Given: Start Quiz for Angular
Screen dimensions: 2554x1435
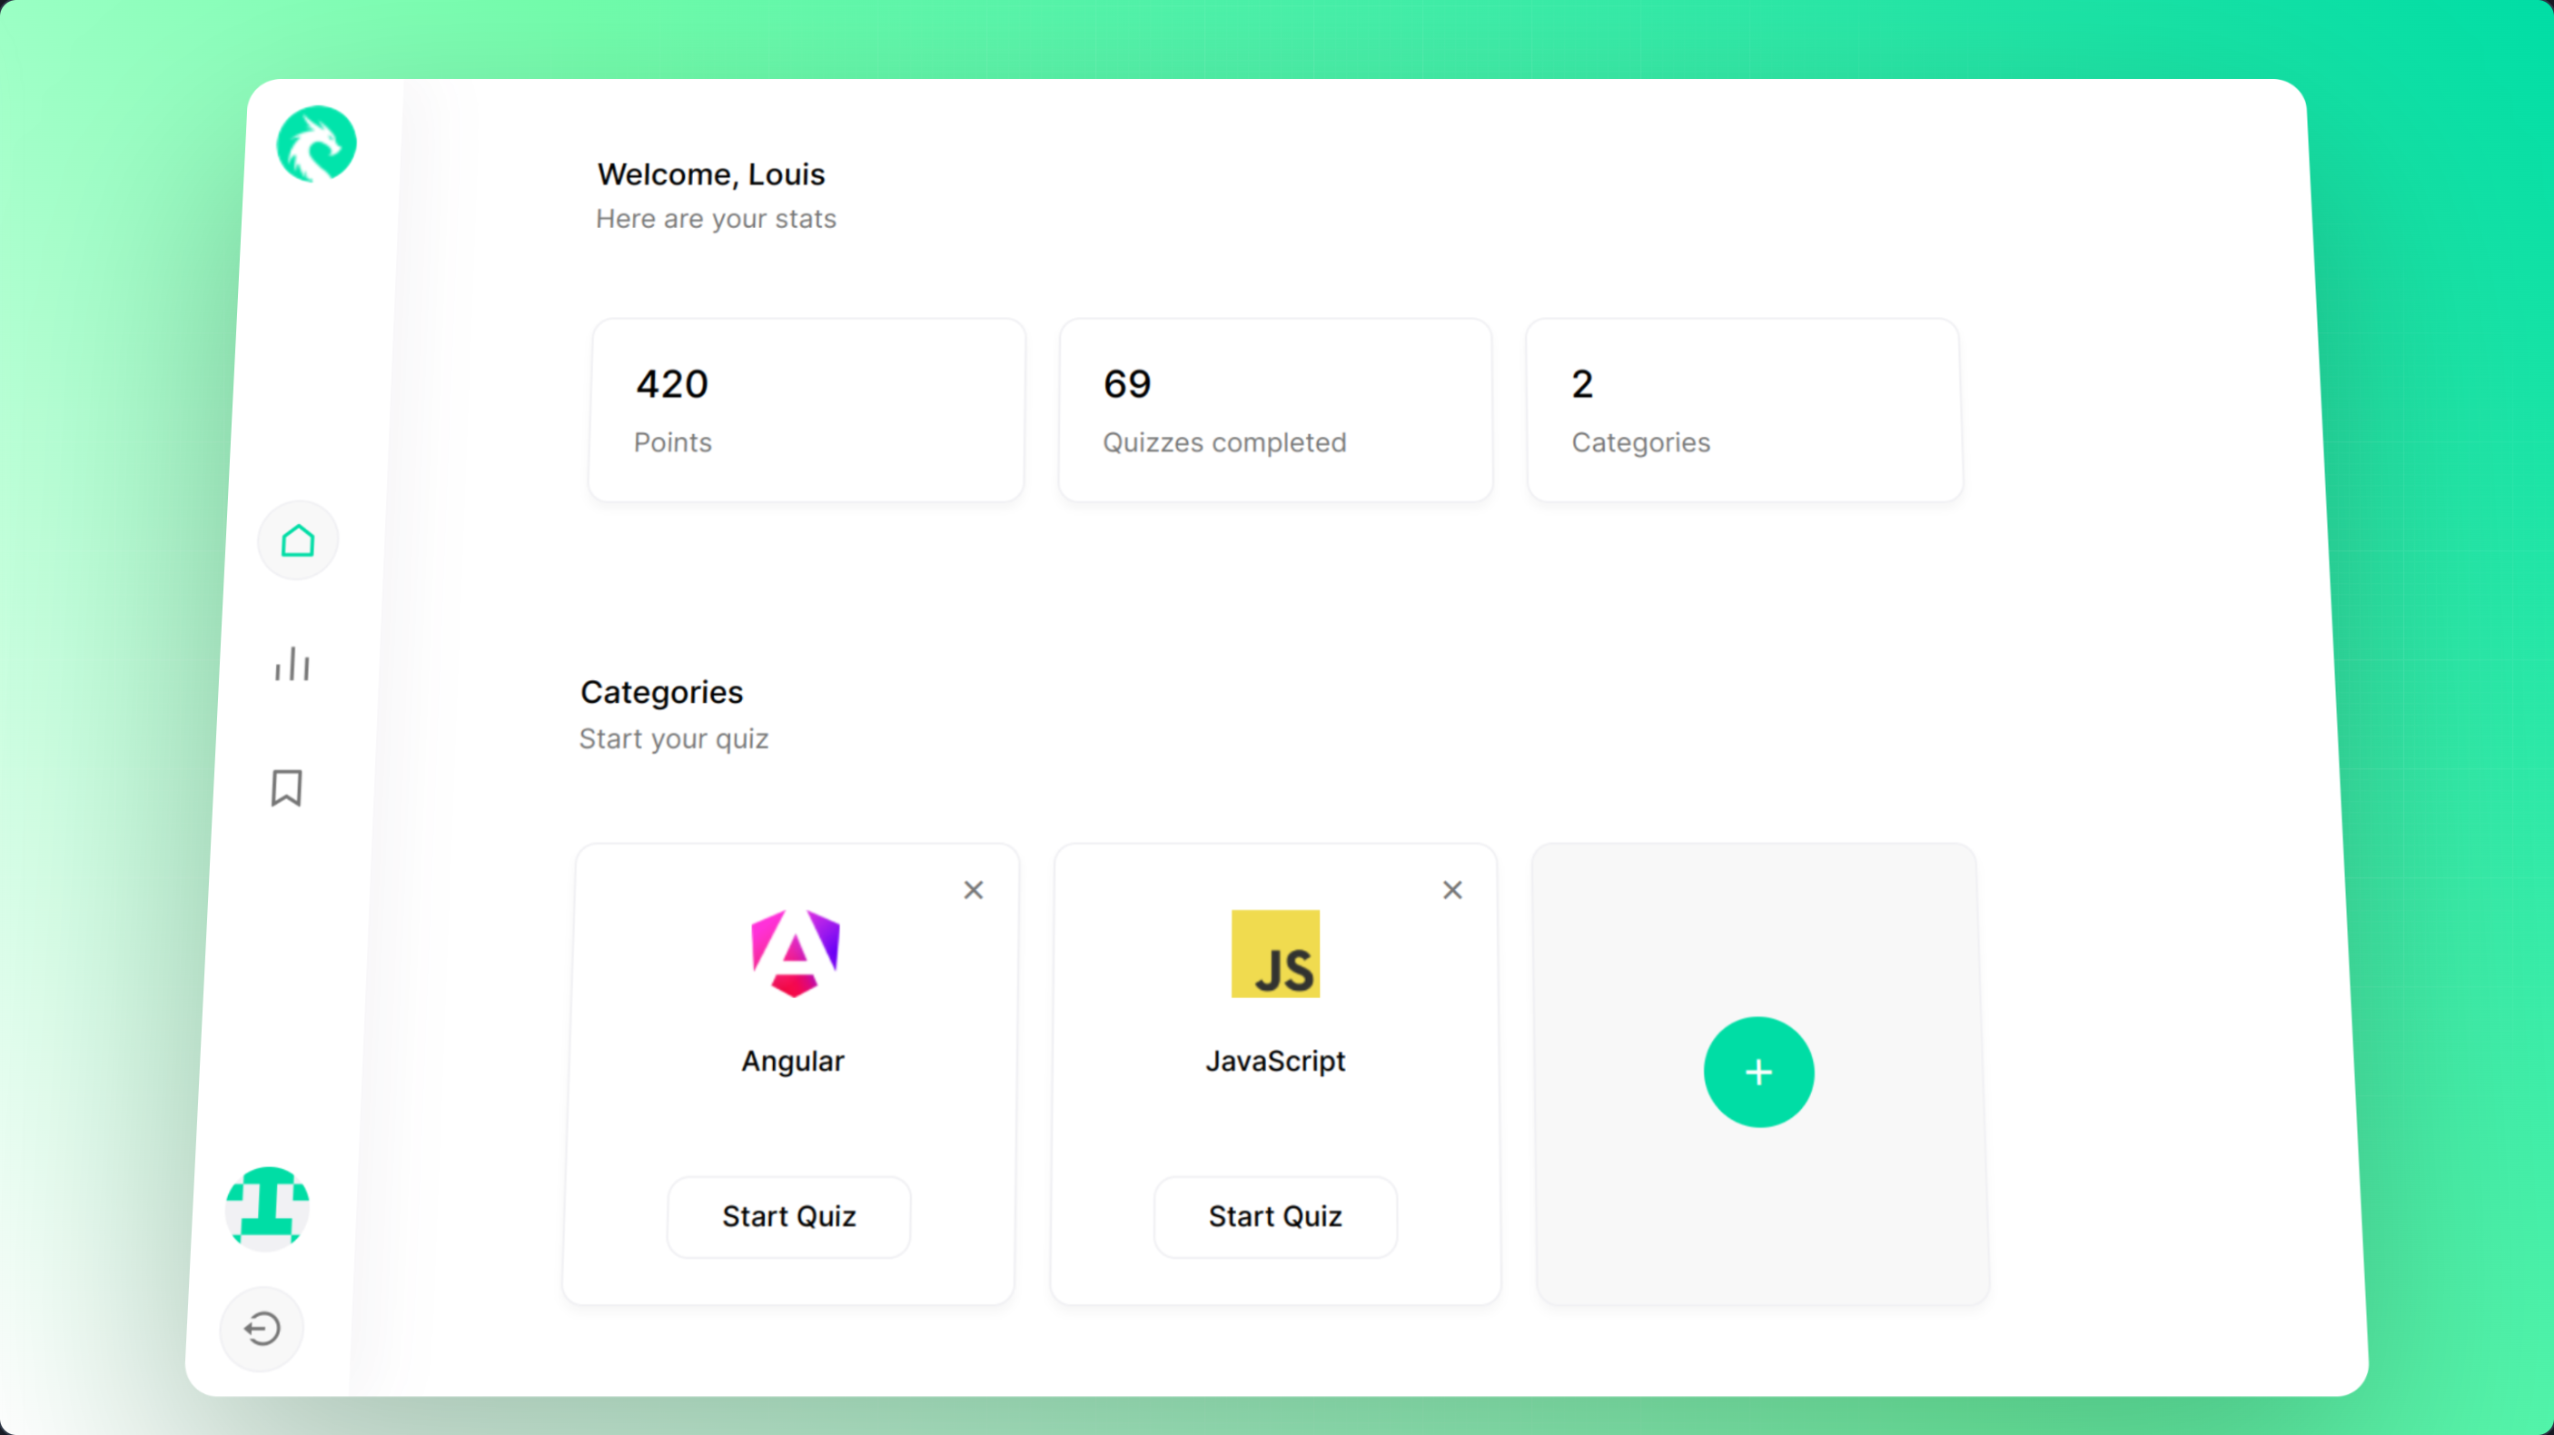Looking at the screenshot, I should click(x=789, y=1216).
